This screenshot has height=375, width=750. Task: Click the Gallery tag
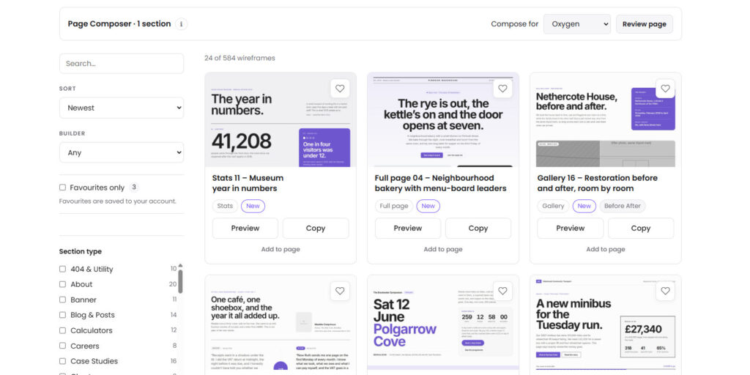pyautogui.click(x=554, y=206)
